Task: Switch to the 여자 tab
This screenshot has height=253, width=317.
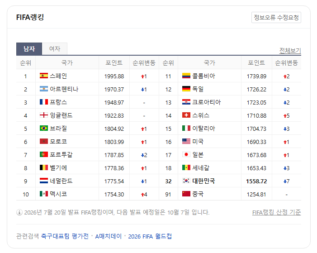Action: pos(55,49)
